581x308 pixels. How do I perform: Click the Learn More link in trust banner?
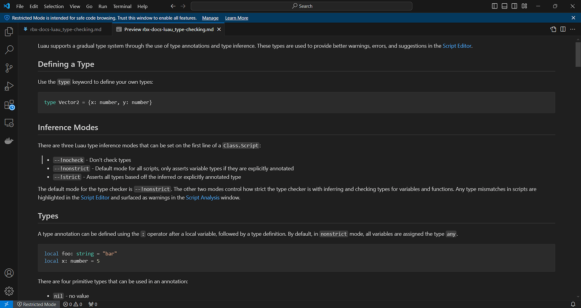(236, 18)
